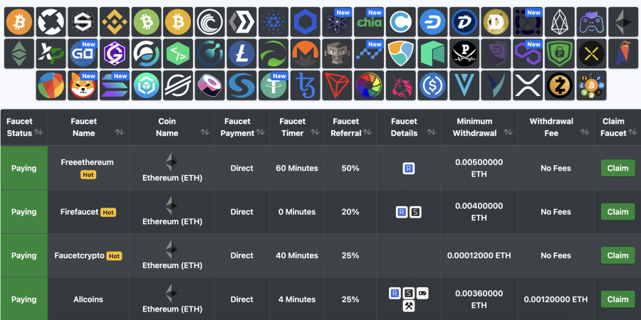
Task: Click the Zcash coin icon
Action: (559, 85)
